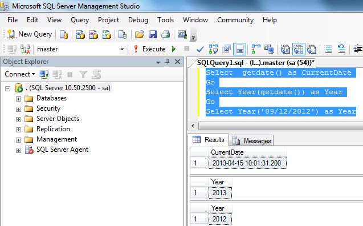Viewport: 363px width, 226px height.
Task: Parse the query with the checkmark icon
Action: [x=200, y=49]
